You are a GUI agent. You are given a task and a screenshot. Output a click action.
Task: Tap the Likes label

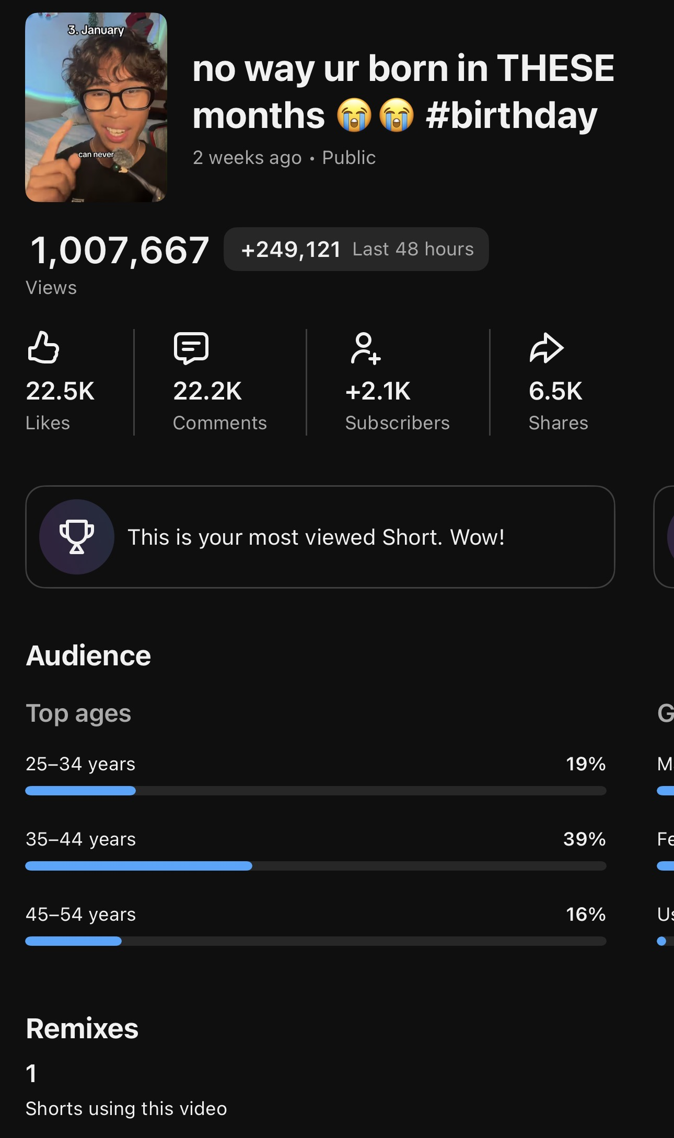(x=48, y=423)
